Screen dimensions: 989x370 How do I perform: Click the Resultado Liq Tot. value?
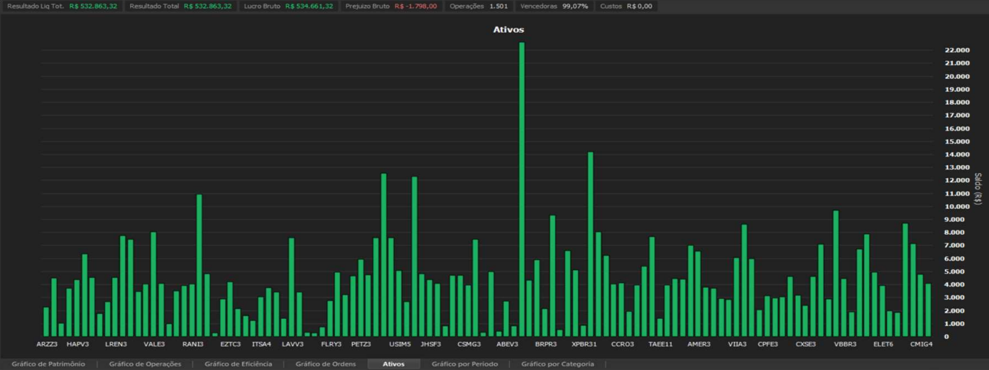93,6
